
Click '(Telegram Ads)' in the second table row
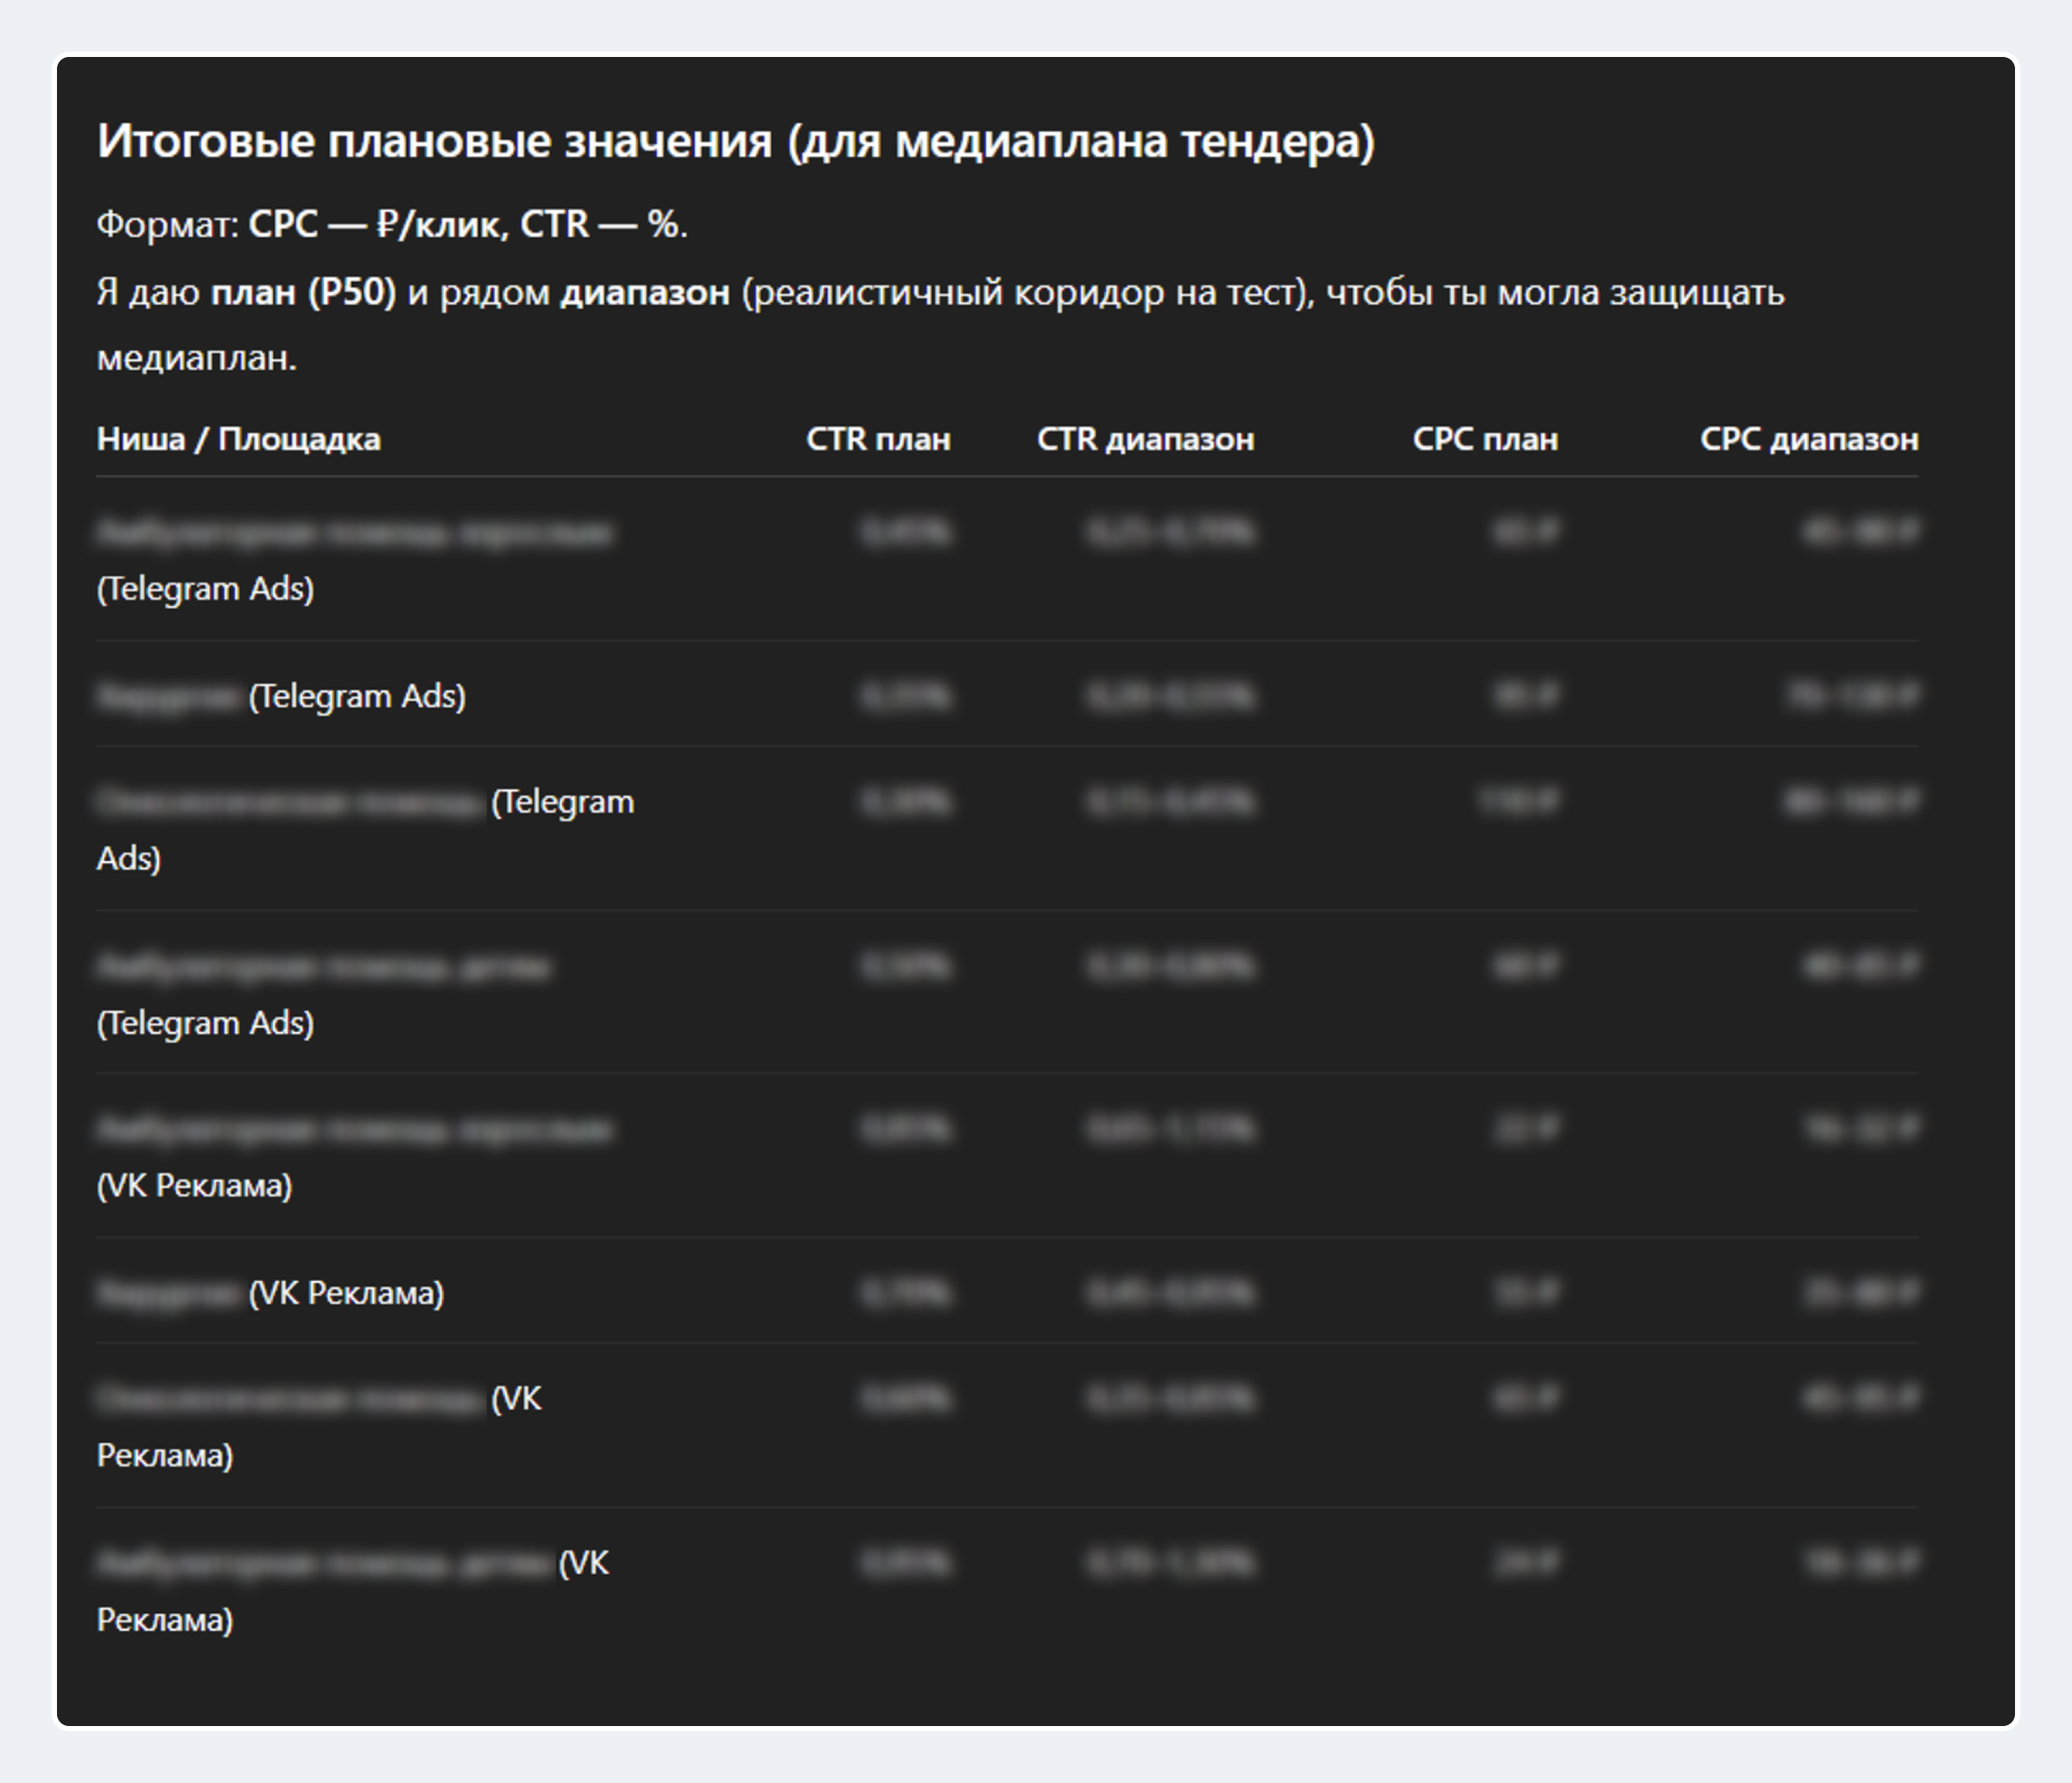pyautogui.click(x=357, y=696)
